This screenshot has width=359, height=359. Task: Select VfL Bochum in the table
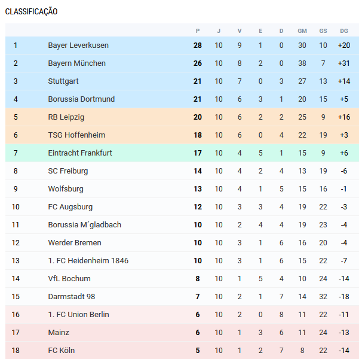pos(69,279)
